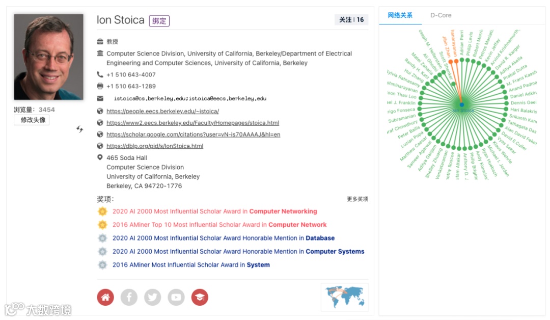Open the people.eecs.berkeley.edu homepage link

coord(162,111)
